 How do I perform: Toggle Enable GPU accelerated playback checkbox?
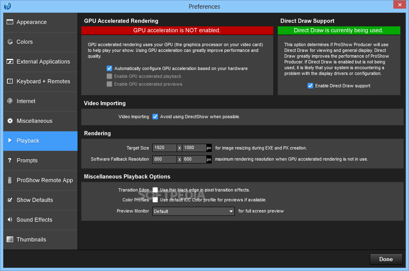[109, 76]
